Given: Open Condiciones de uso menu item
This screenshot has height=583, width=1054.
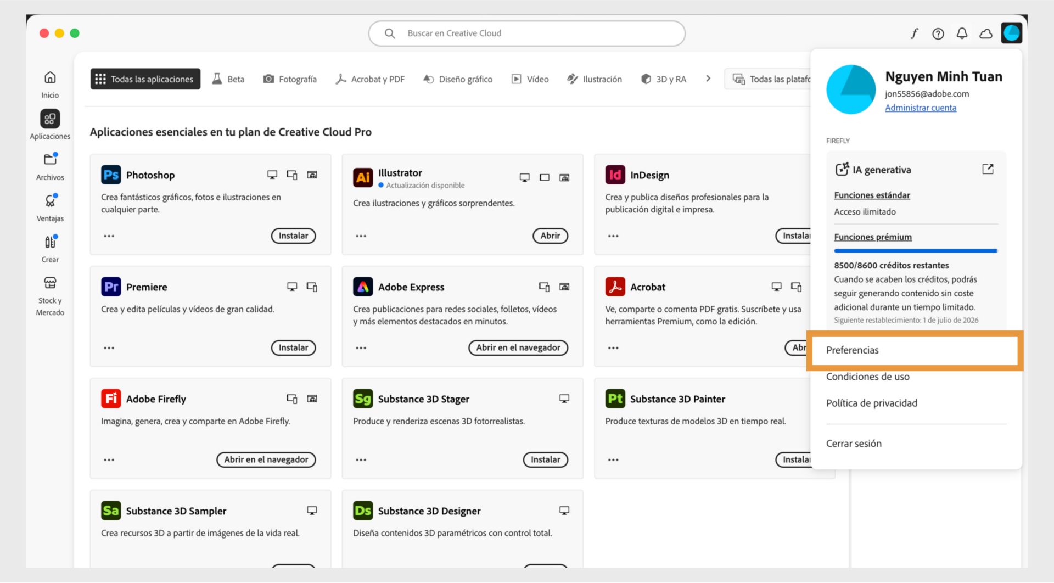Looking at the screenshot, I should click(868, 377).
